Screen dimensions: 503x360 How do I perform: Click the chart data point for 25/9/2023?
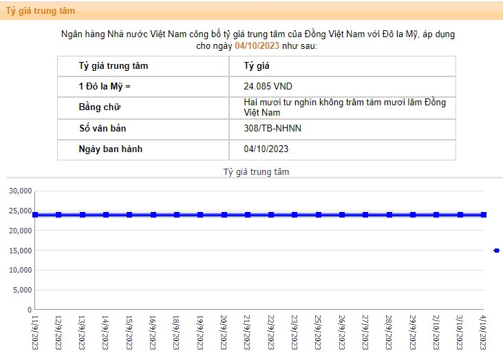tap(319, 215)
